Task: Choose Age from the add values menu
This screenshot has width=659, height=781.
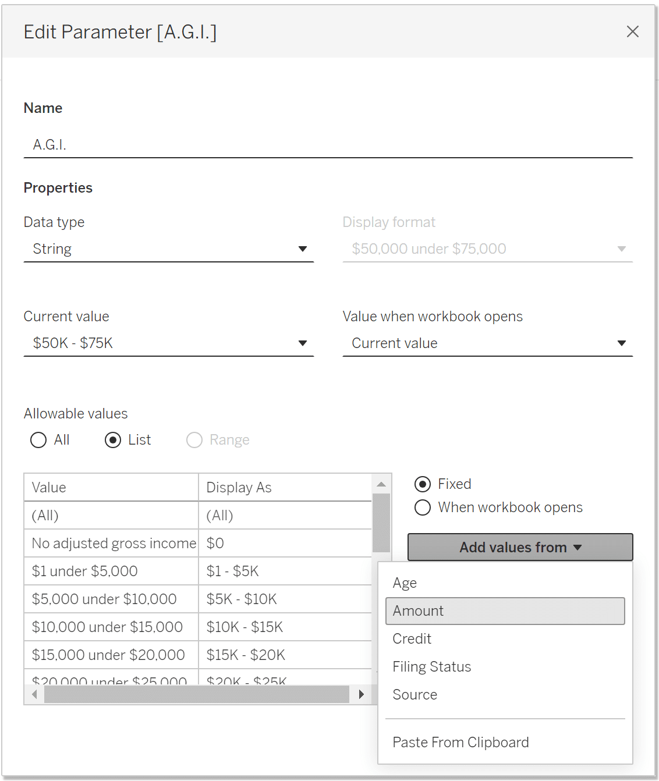Action: tap(505, 583)
